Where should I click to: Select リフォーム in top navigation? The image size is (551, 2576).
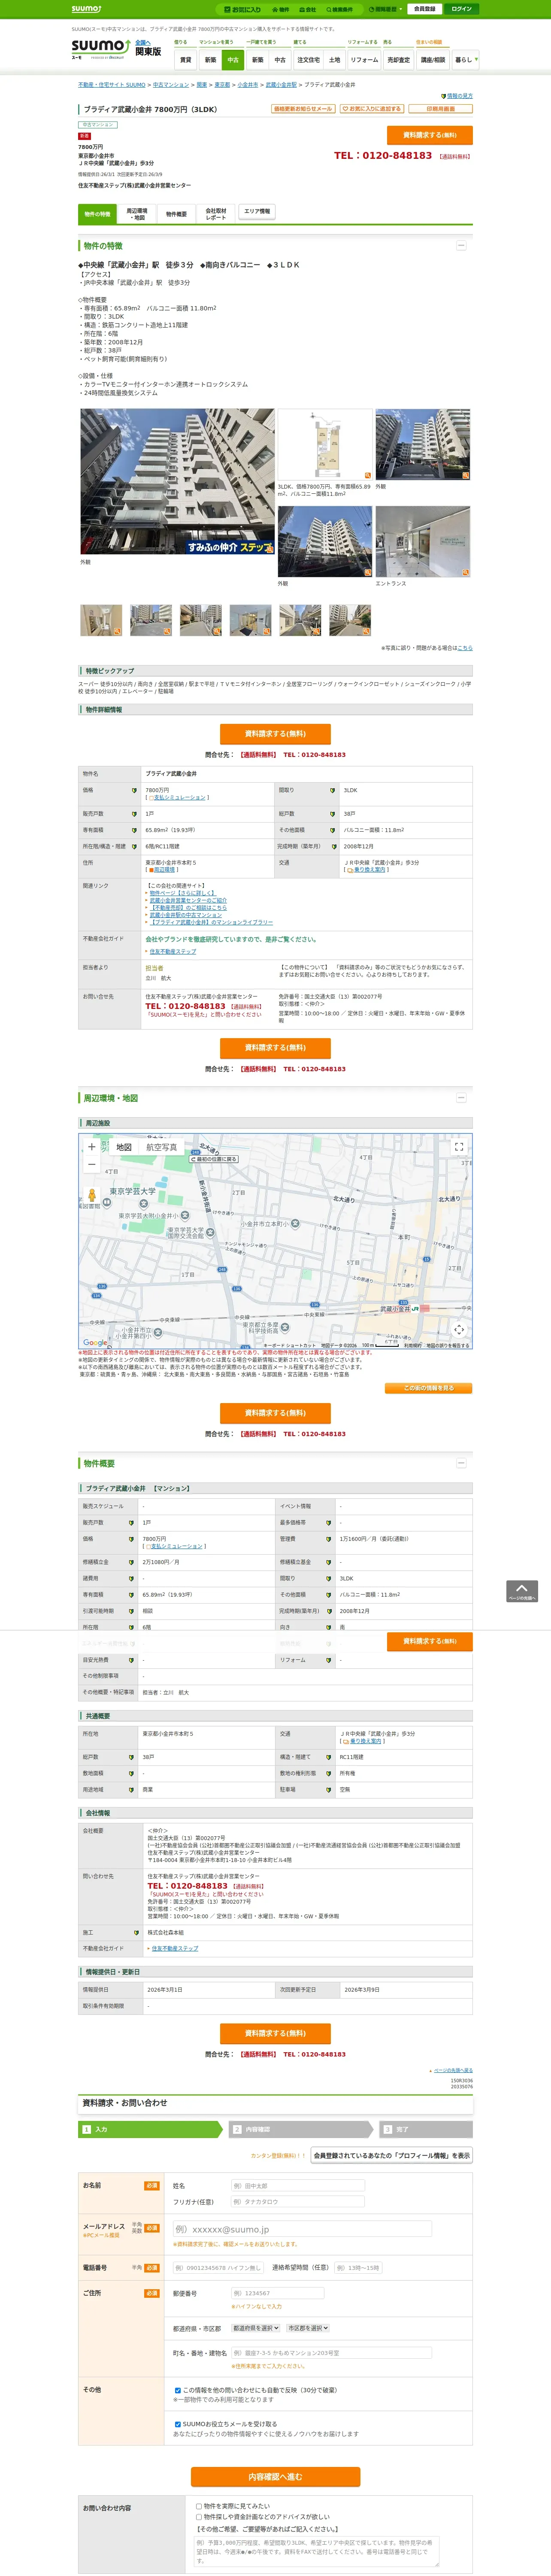[x=364, y=60]
